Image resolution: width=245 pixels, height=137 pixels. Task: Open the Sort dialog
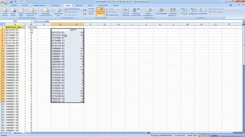tap(91, 12)
